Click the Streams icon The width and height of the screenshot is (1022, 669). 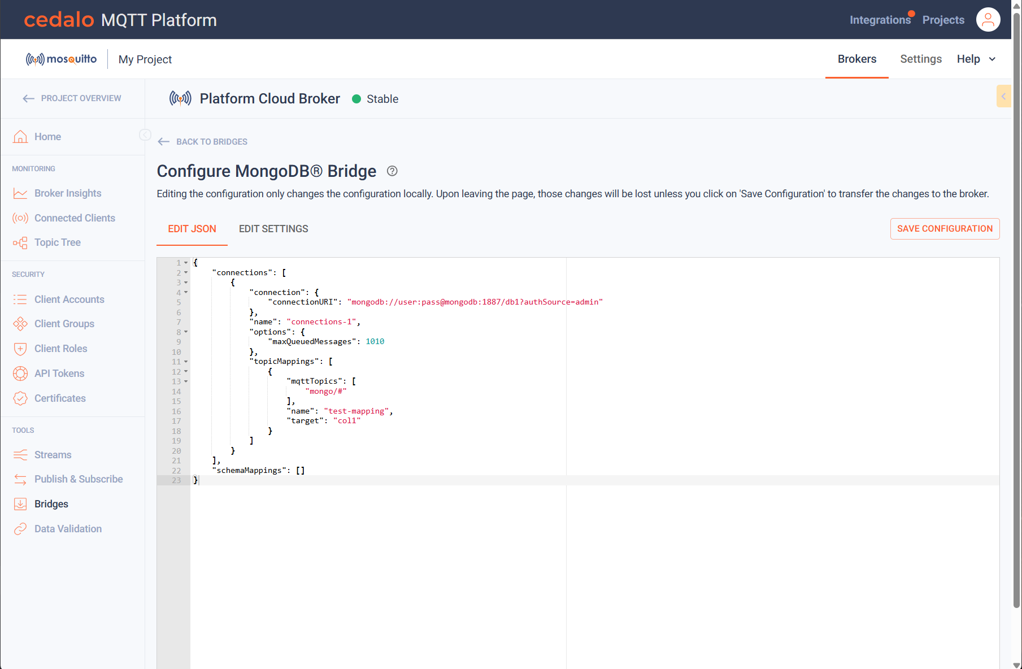tap(20, 455)
